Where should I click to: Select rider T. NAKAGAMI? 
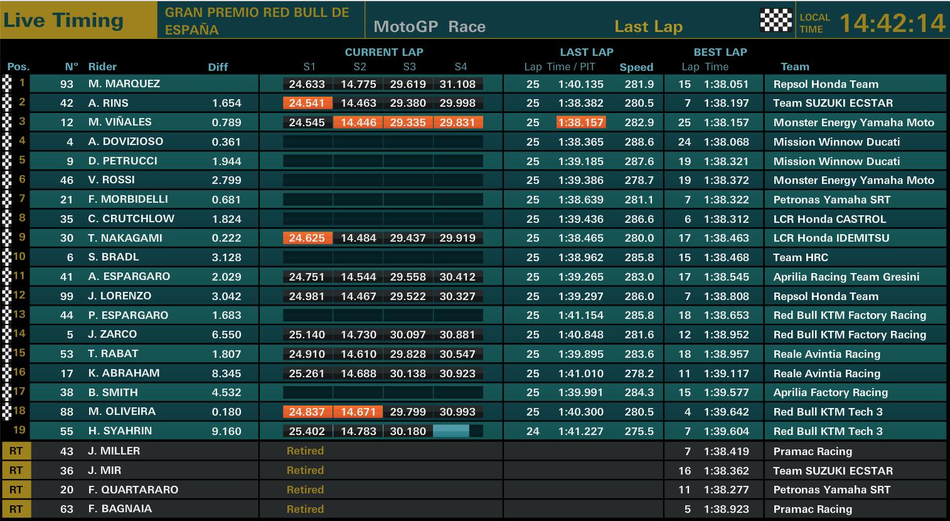click(x=125, y=238)
